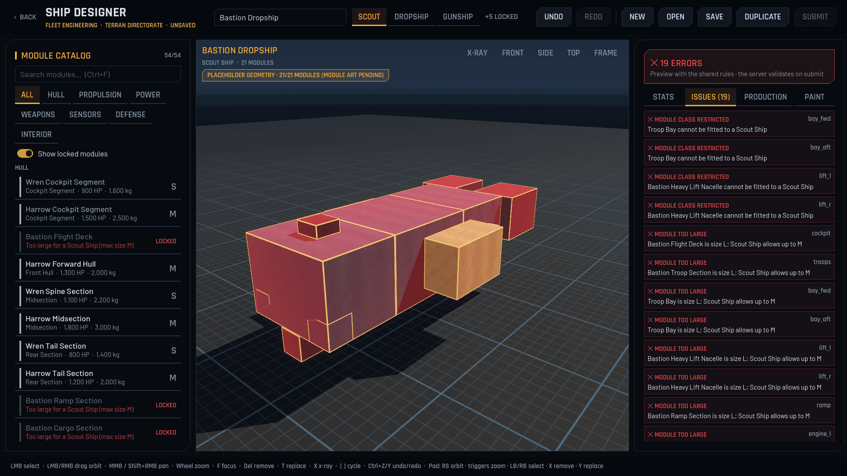Screen dimensions: 847x476
Task: Open lift_l Module Too Large issue
Action: pyautogui.click(x=739, y=353)
